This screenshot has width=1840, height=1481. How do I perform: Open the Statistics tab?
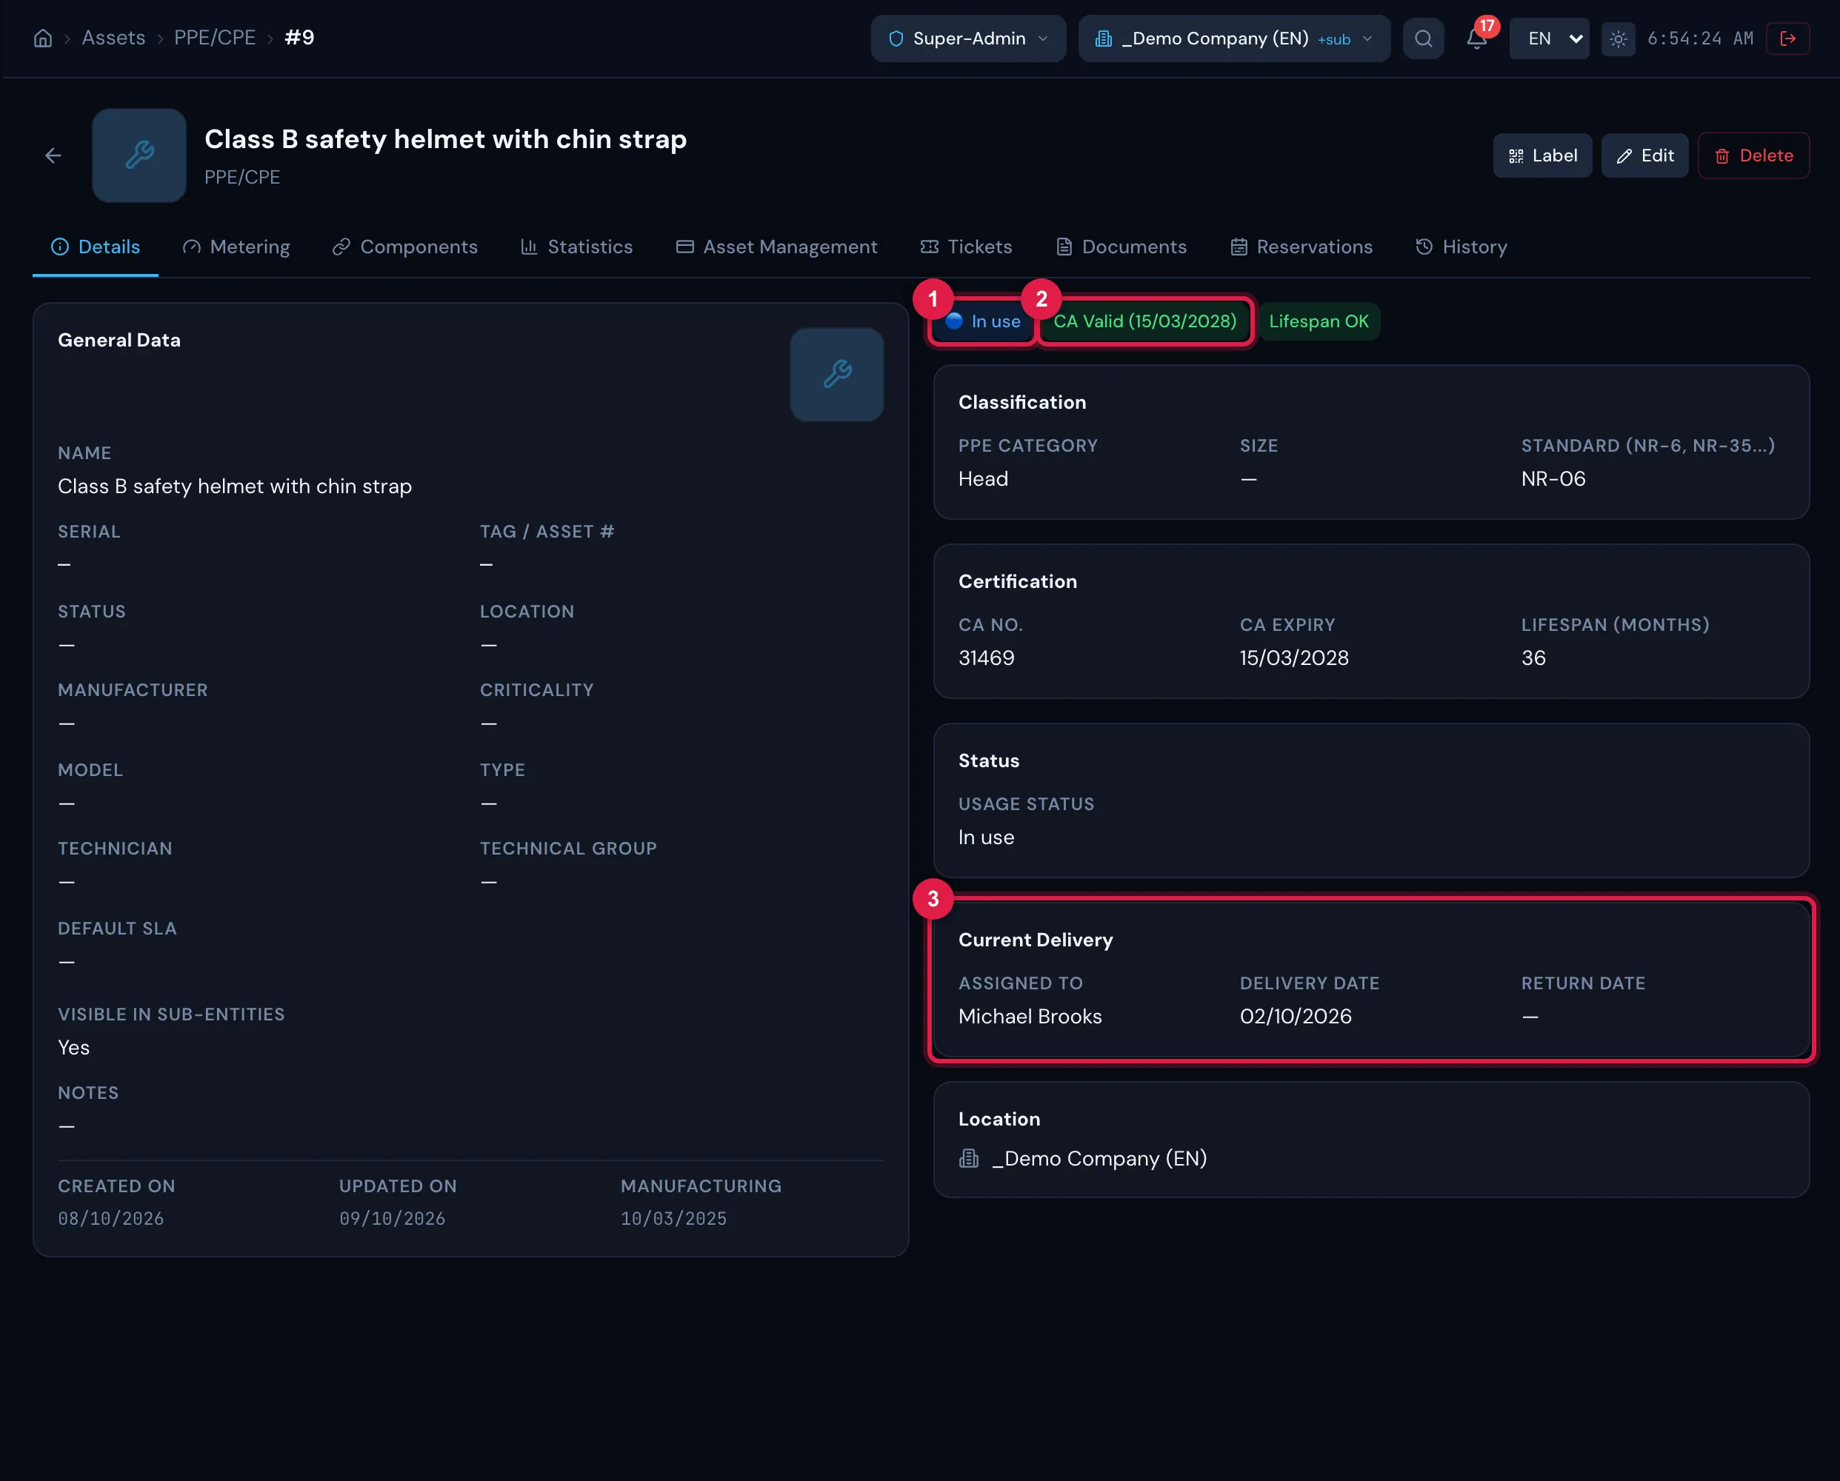coord(576,247)
